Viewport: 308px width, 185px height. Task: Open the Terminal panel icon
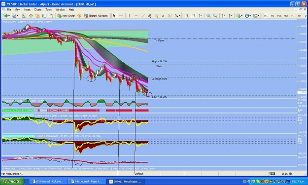coord(44,16)
